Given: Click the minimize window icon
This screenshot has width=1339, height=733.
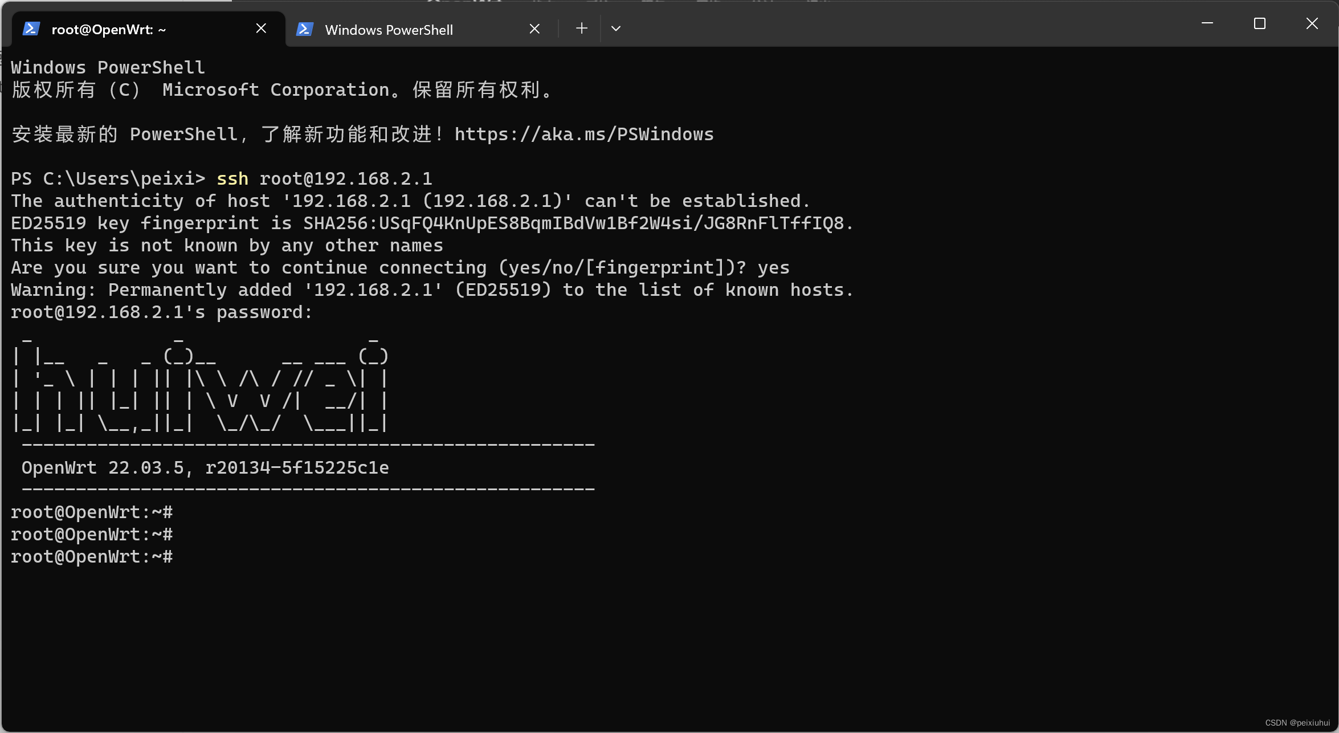Looking at the screenshot, I should 1209,23.
